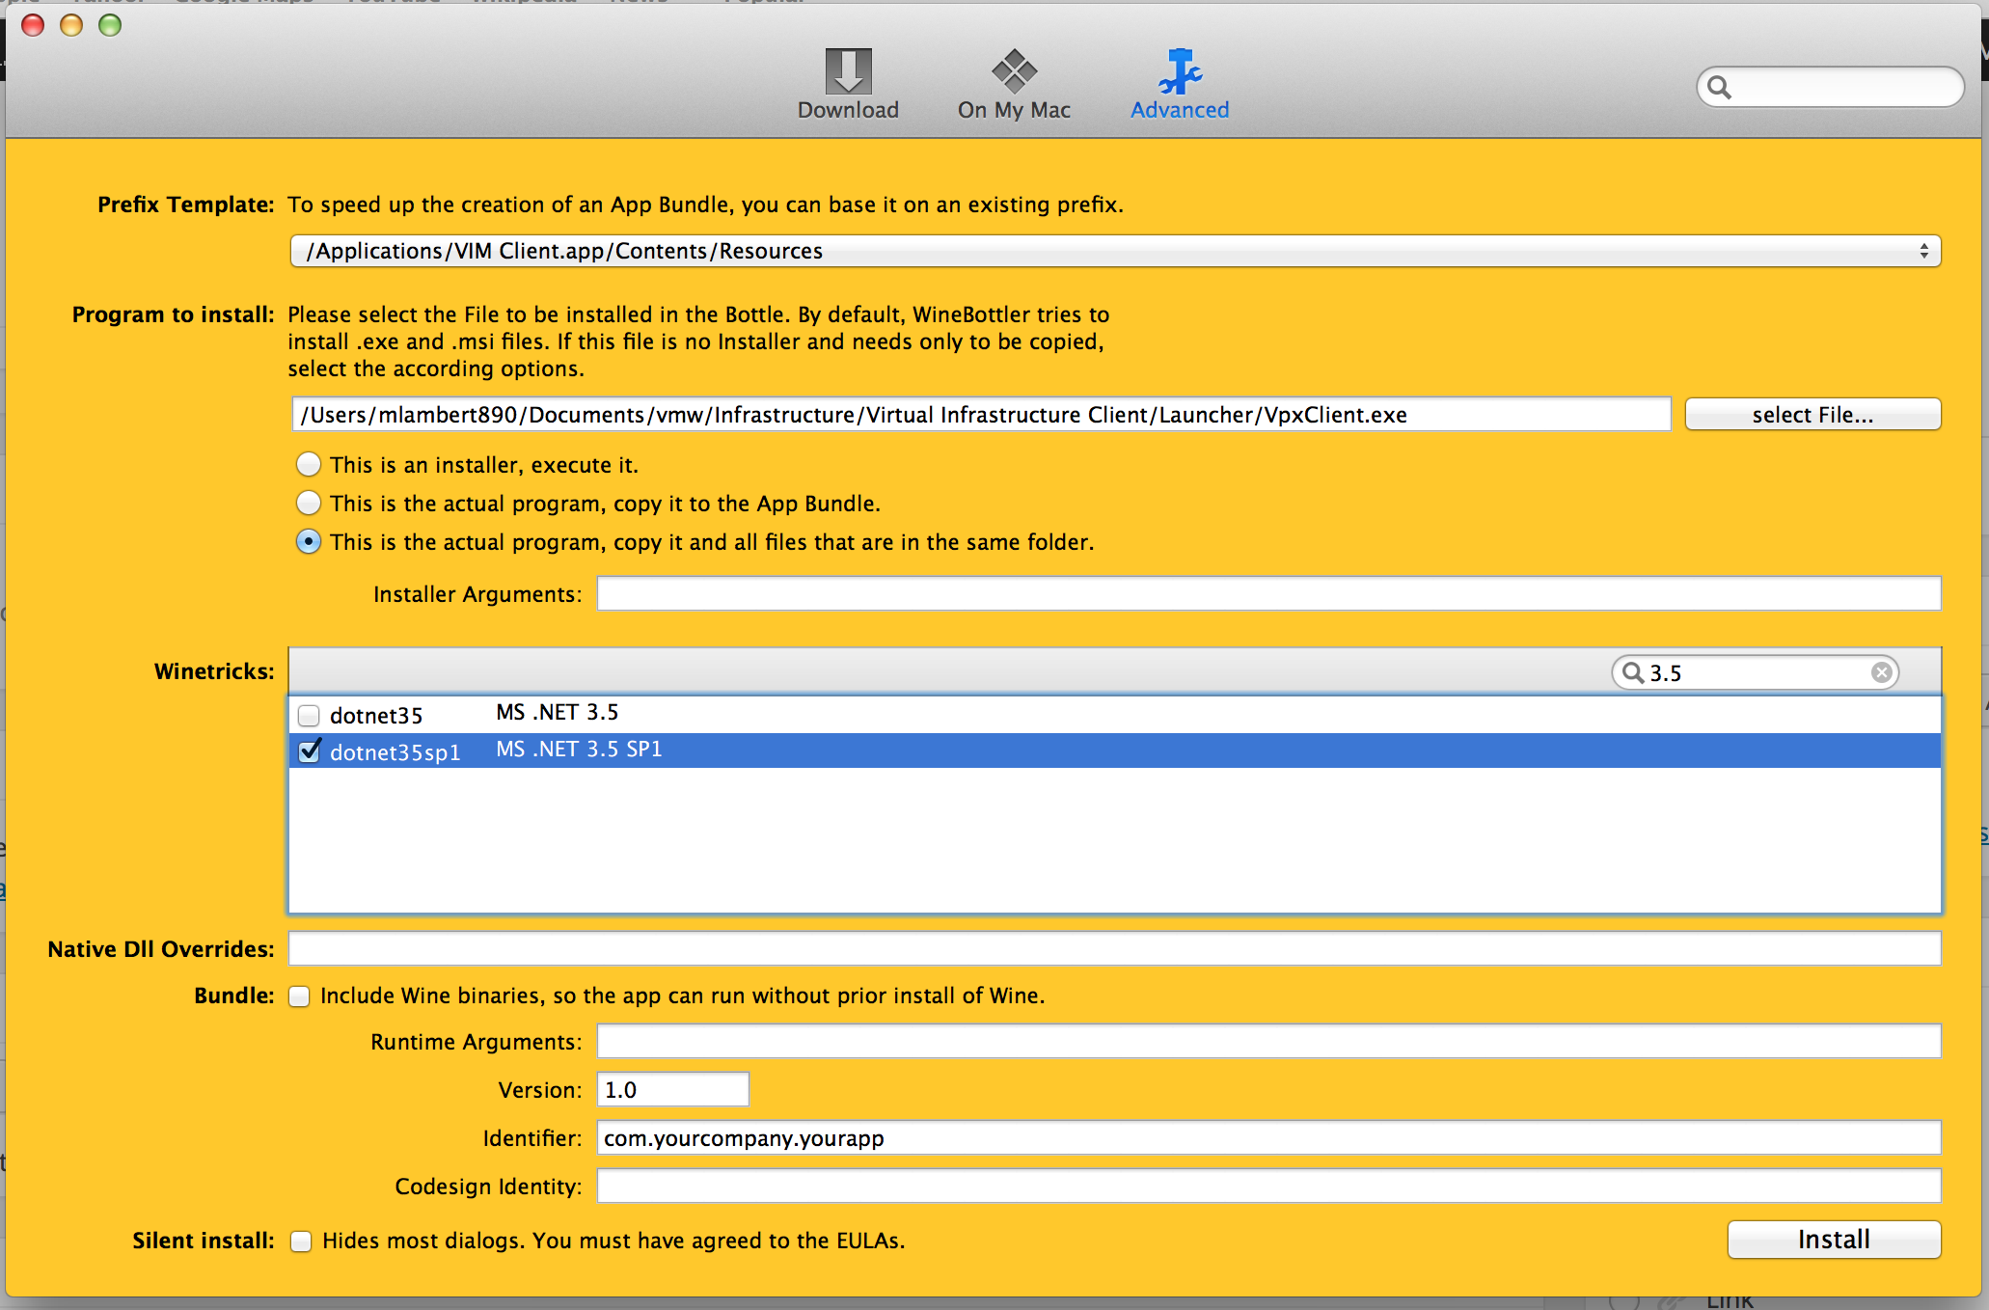Enable Include Wine binaries bundle option
The image size is (1989, 1310).
[x=300, y=996]
